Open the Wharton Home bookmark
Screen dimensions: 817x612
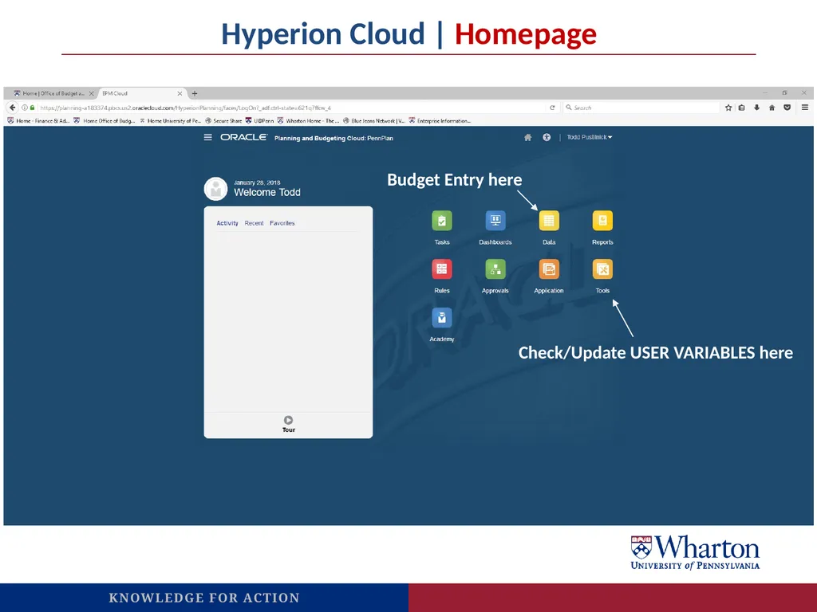[309, 121]
